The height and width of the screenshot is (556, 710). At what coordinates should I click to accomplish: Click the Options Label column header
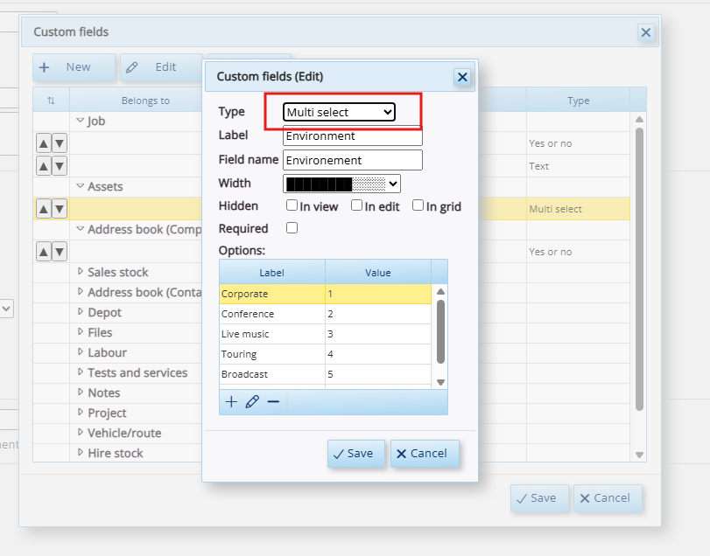[x=272, y=273]
